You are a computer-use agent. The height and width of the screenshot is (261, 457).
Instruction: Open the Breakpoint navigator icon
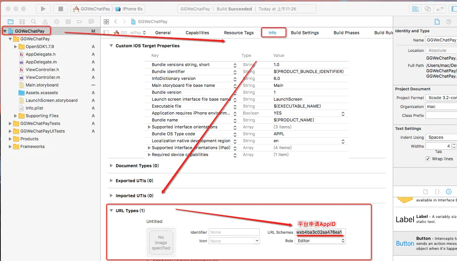(x=80, y=22)
